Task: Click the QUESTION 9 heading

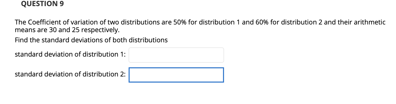Action: pyautogui.click(x=42, y=4)
